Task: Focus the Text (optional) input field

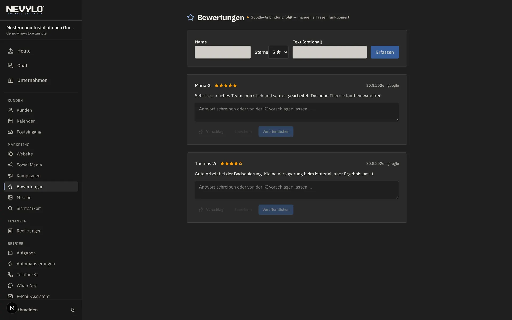Action: point(330,52)
